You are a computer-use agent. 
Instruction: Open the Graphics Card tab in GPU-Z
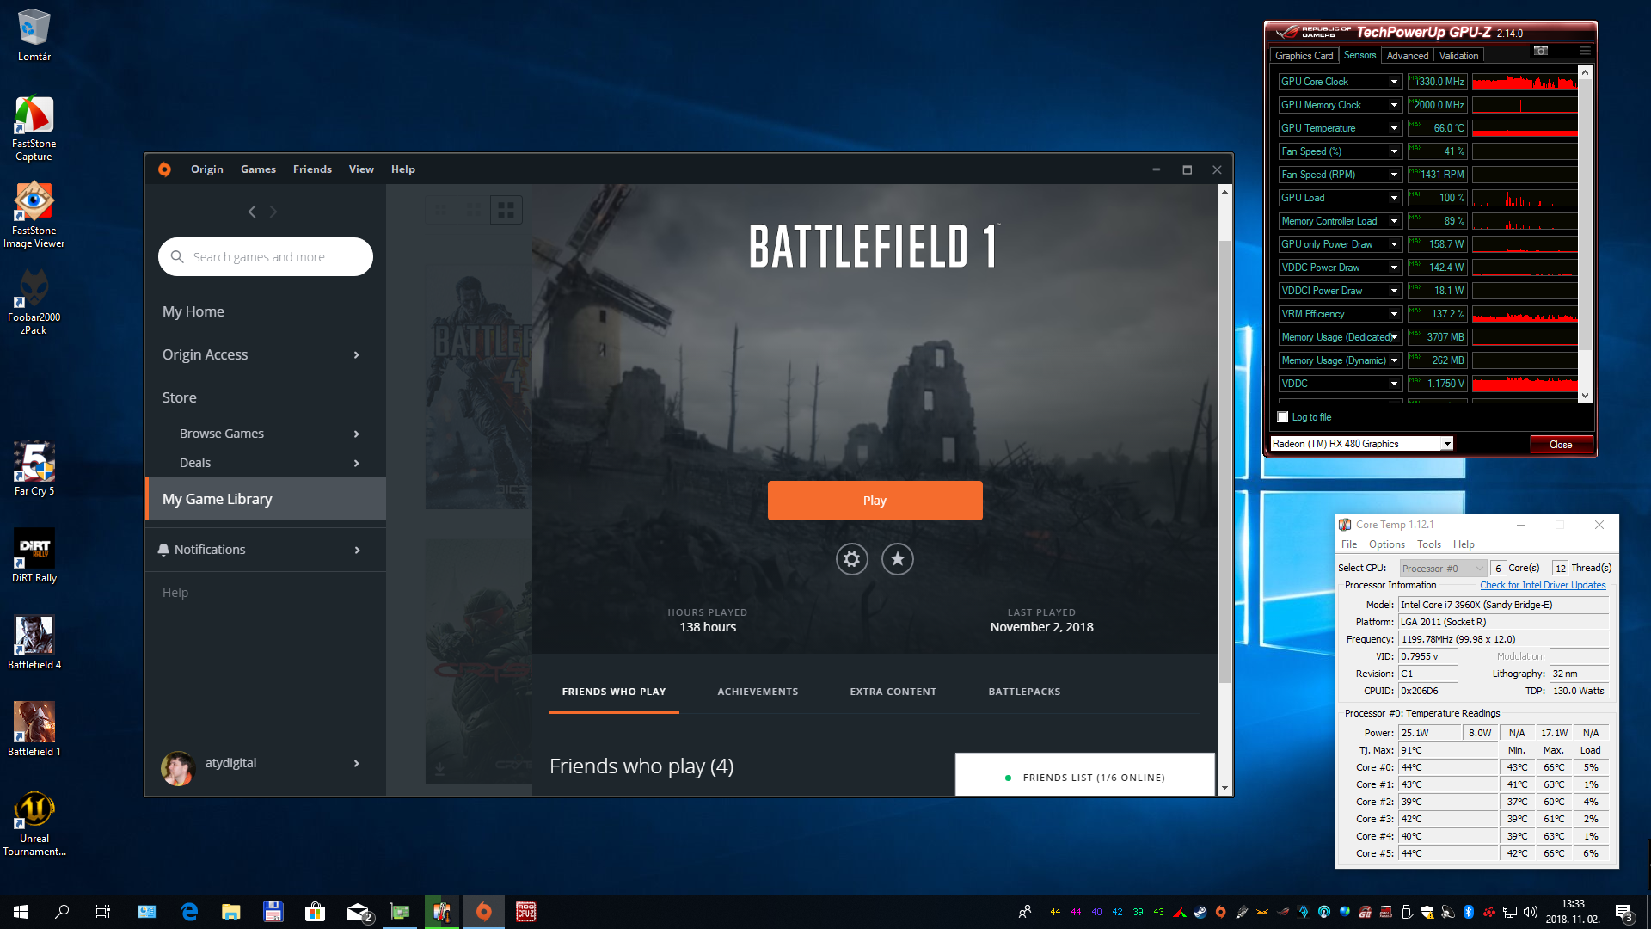pyautogui.click(x=1304, y=56)
